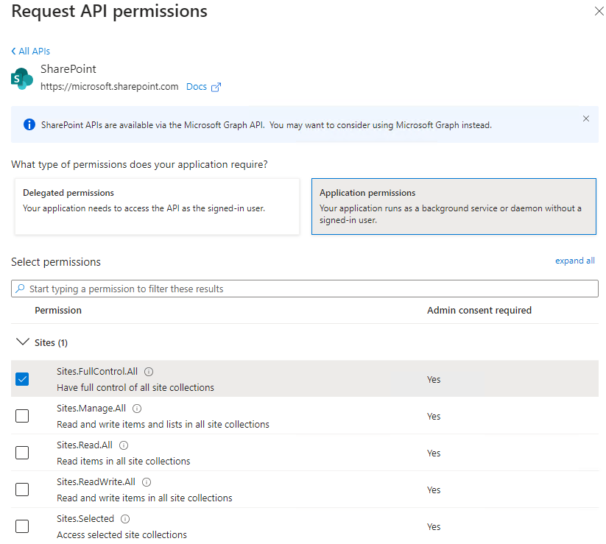
Task: Enable the Sites.ReadWrite.All permission checkbox
Action: [x=22, y=490]
